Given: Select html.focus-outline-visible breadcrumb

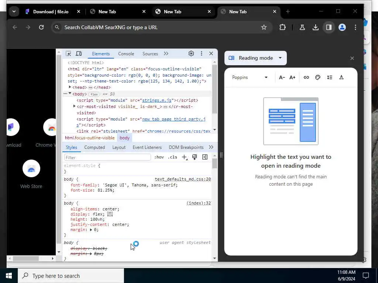Looking at the screenshot, I should click(x=90, y=138).
